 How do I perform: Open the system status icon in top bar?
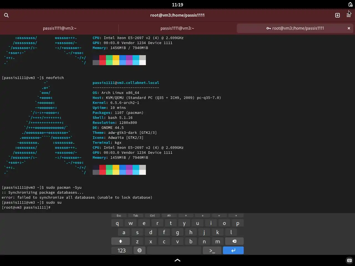point(350,4)
